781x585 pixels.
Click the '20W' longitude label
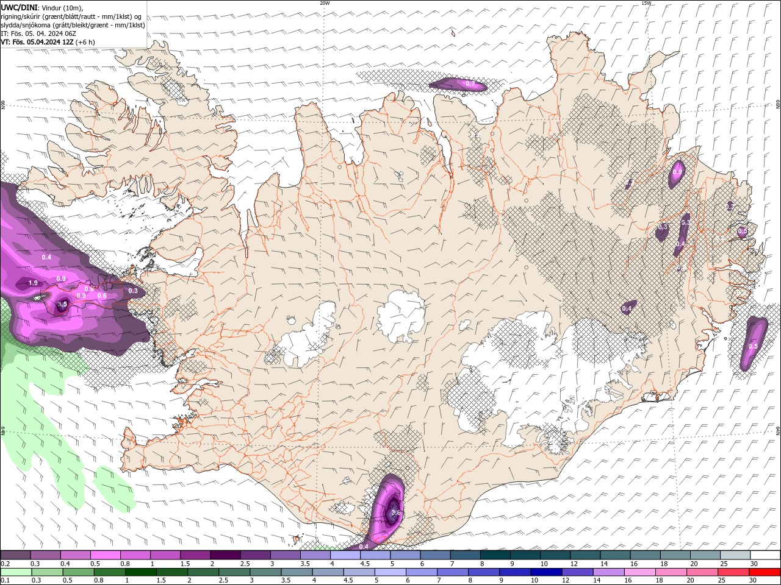325,3
